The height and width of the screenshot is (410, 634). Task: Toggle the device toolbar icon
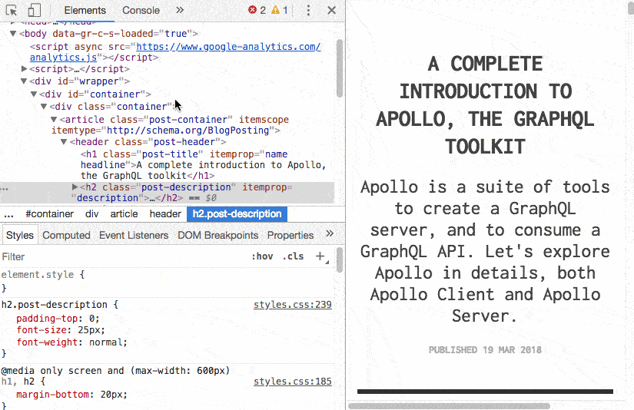[34, 11]
